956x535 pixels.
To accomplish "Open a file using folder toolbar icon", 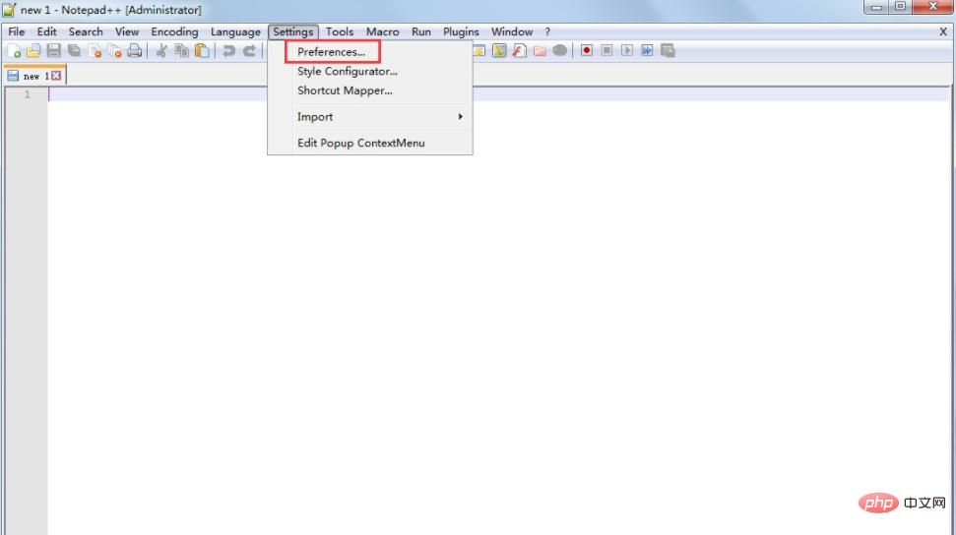I will [x=33, y=50].
